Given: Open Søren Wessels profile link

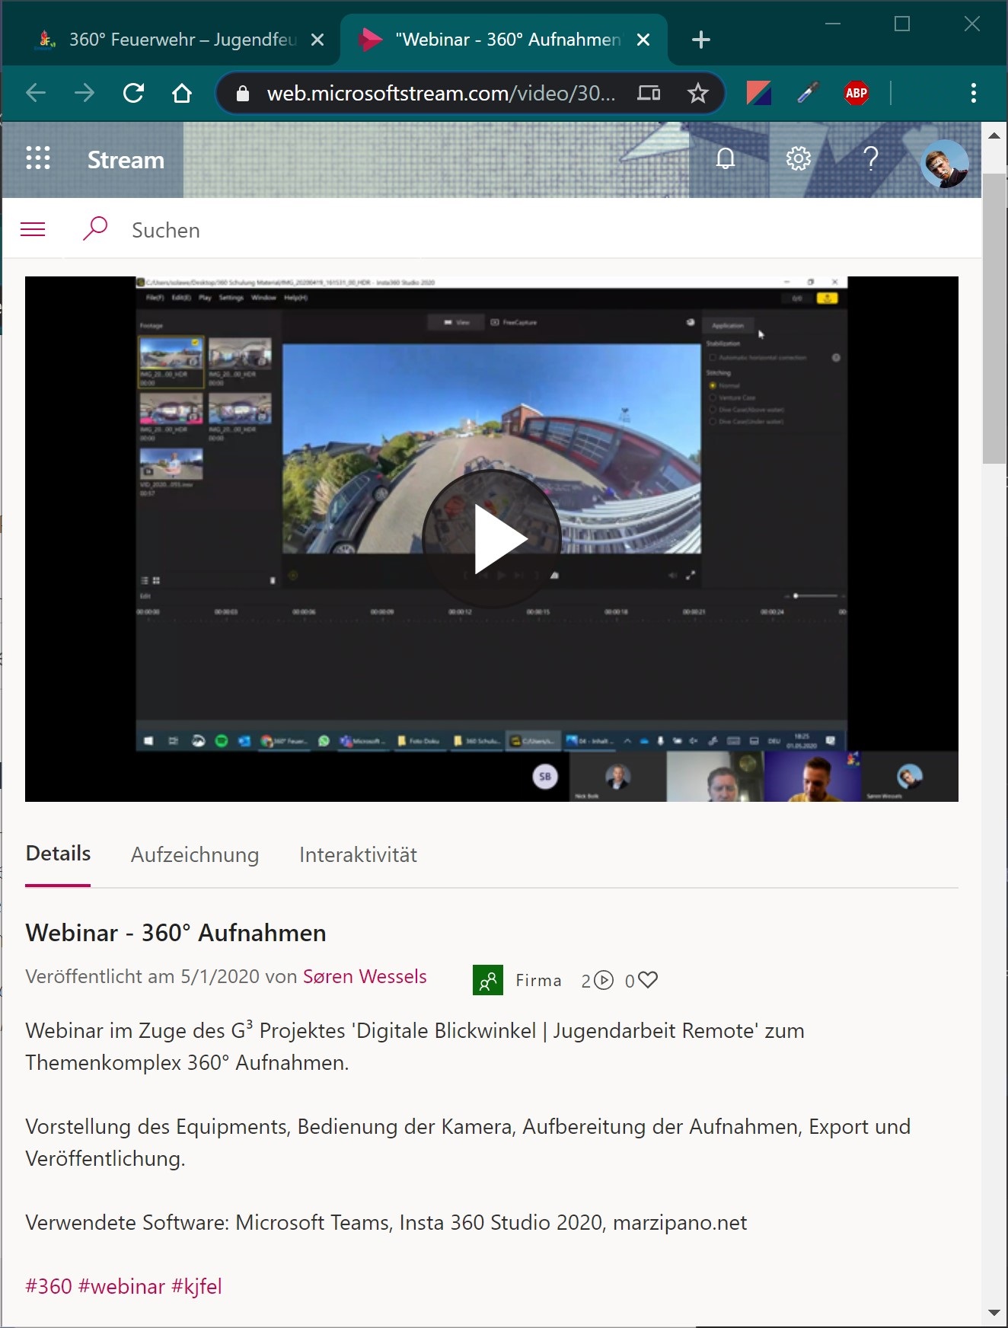Looking at the screenshot, I should pos(365,977).
